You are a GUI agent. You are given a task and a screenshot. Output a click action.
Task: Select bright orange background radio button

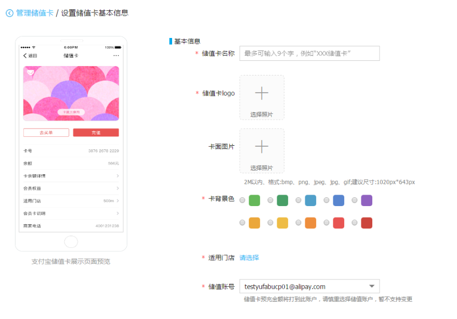tap(298, 223)
